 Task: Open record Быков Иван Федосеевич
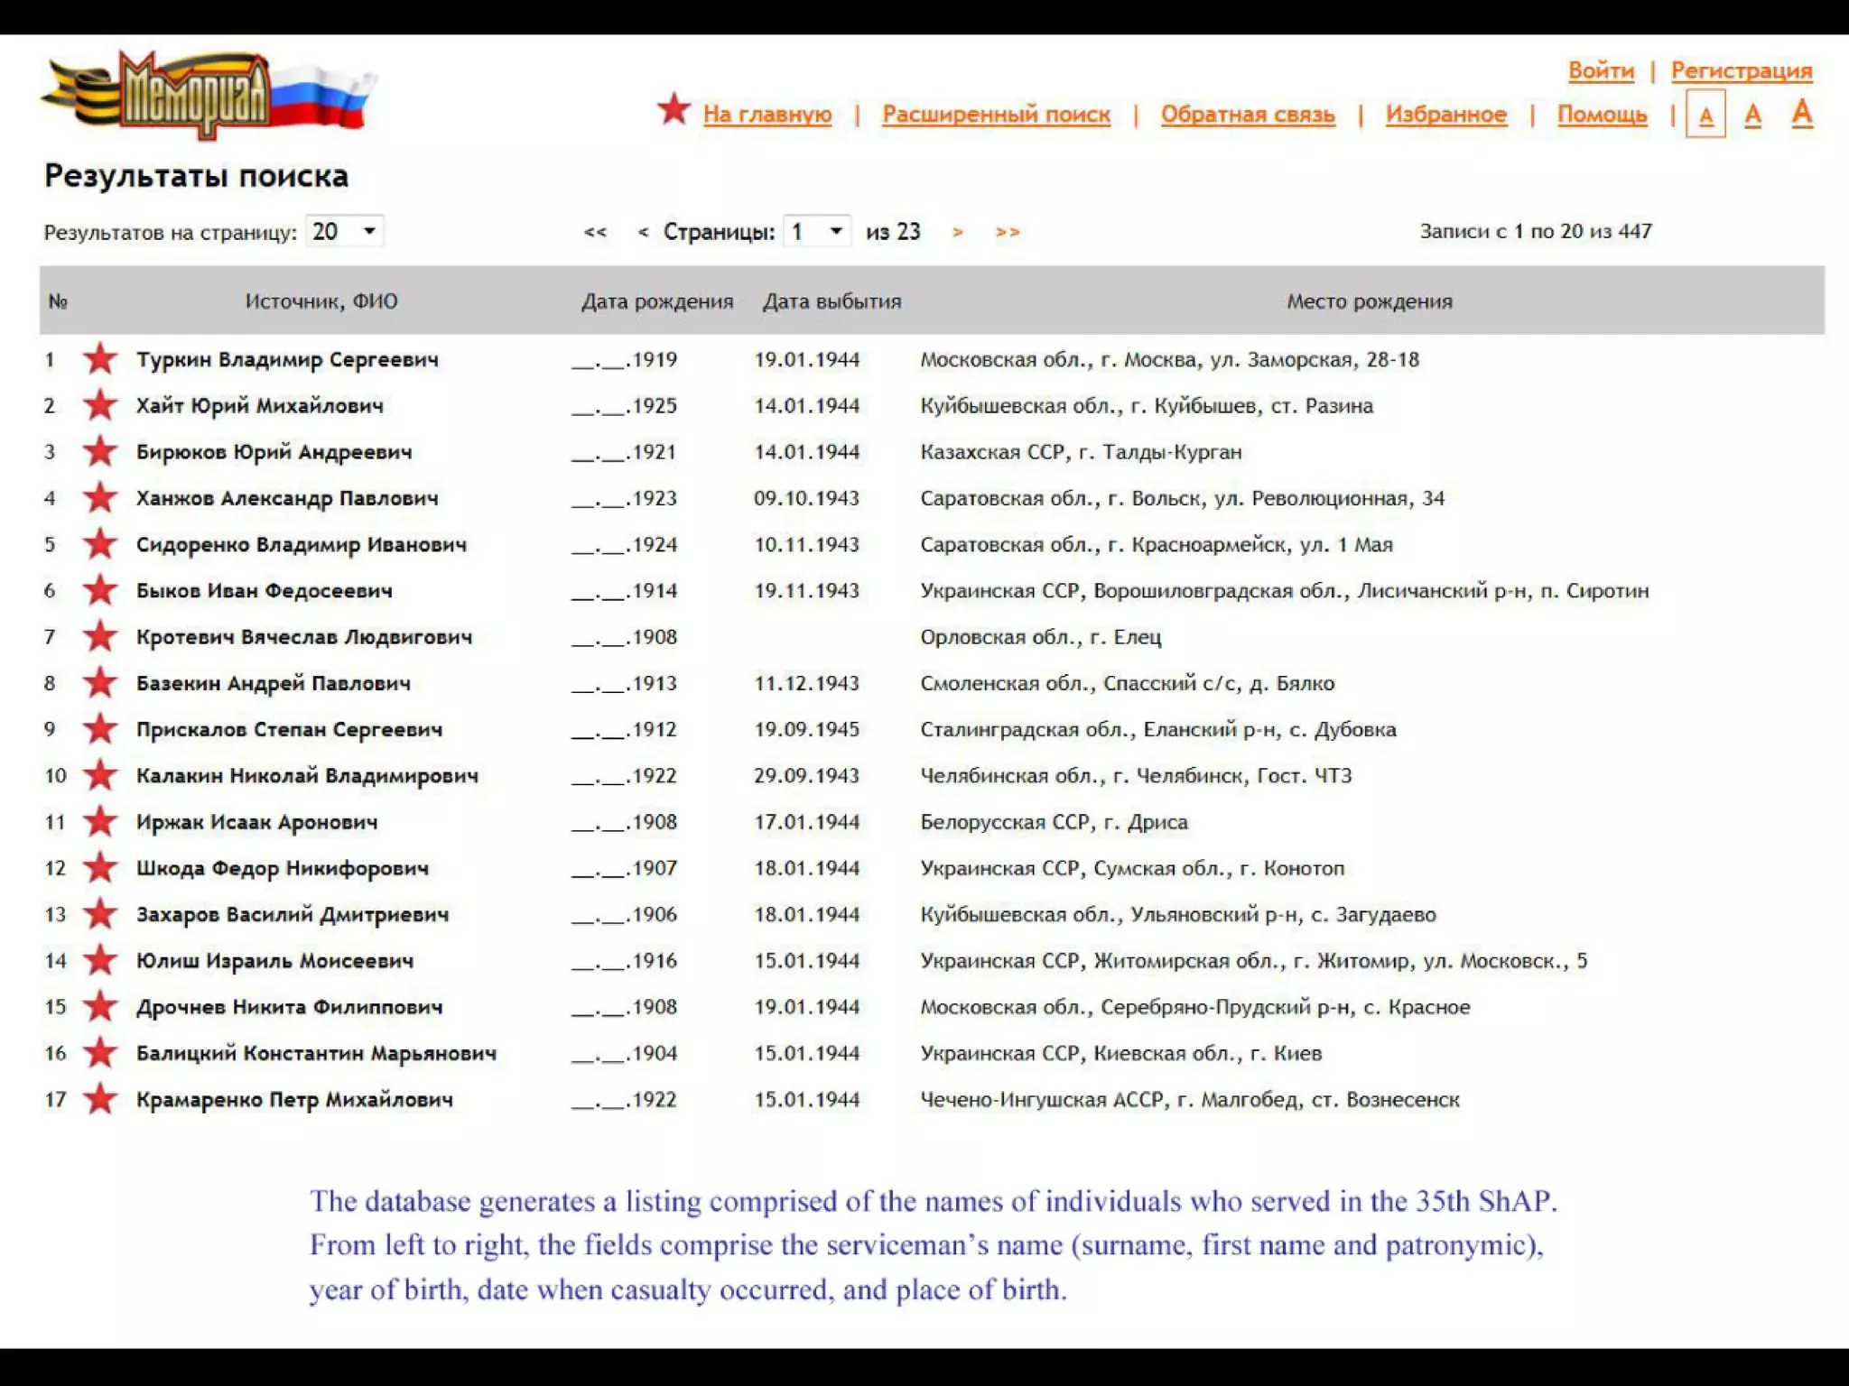tap(264, 590)
